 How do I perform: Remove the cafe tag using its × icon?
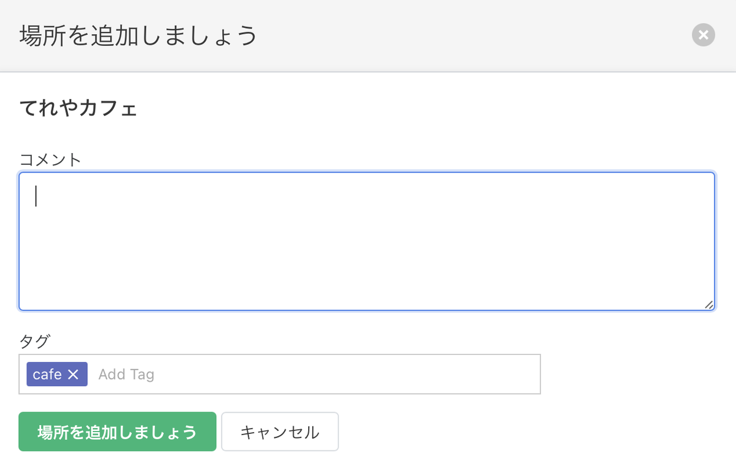pos(73,374)
